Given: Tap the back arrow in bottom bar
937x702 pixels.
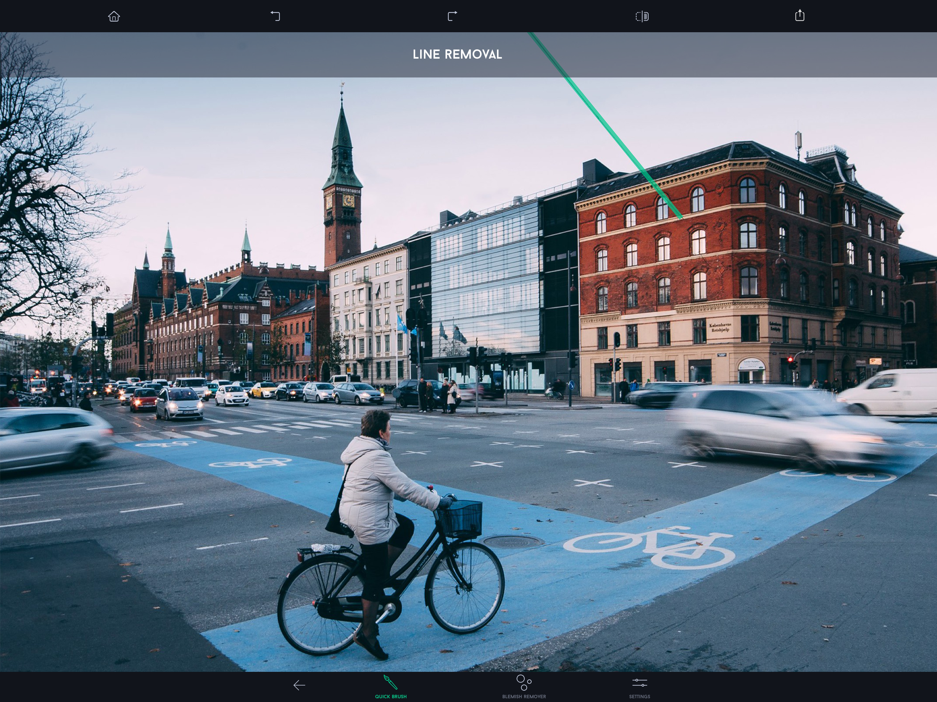Looking at the screenshot, I should click(x=299, y=685).
